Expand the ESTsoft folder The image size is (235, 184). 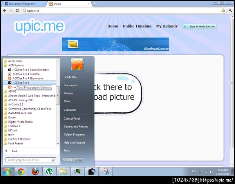pos(13,131)
